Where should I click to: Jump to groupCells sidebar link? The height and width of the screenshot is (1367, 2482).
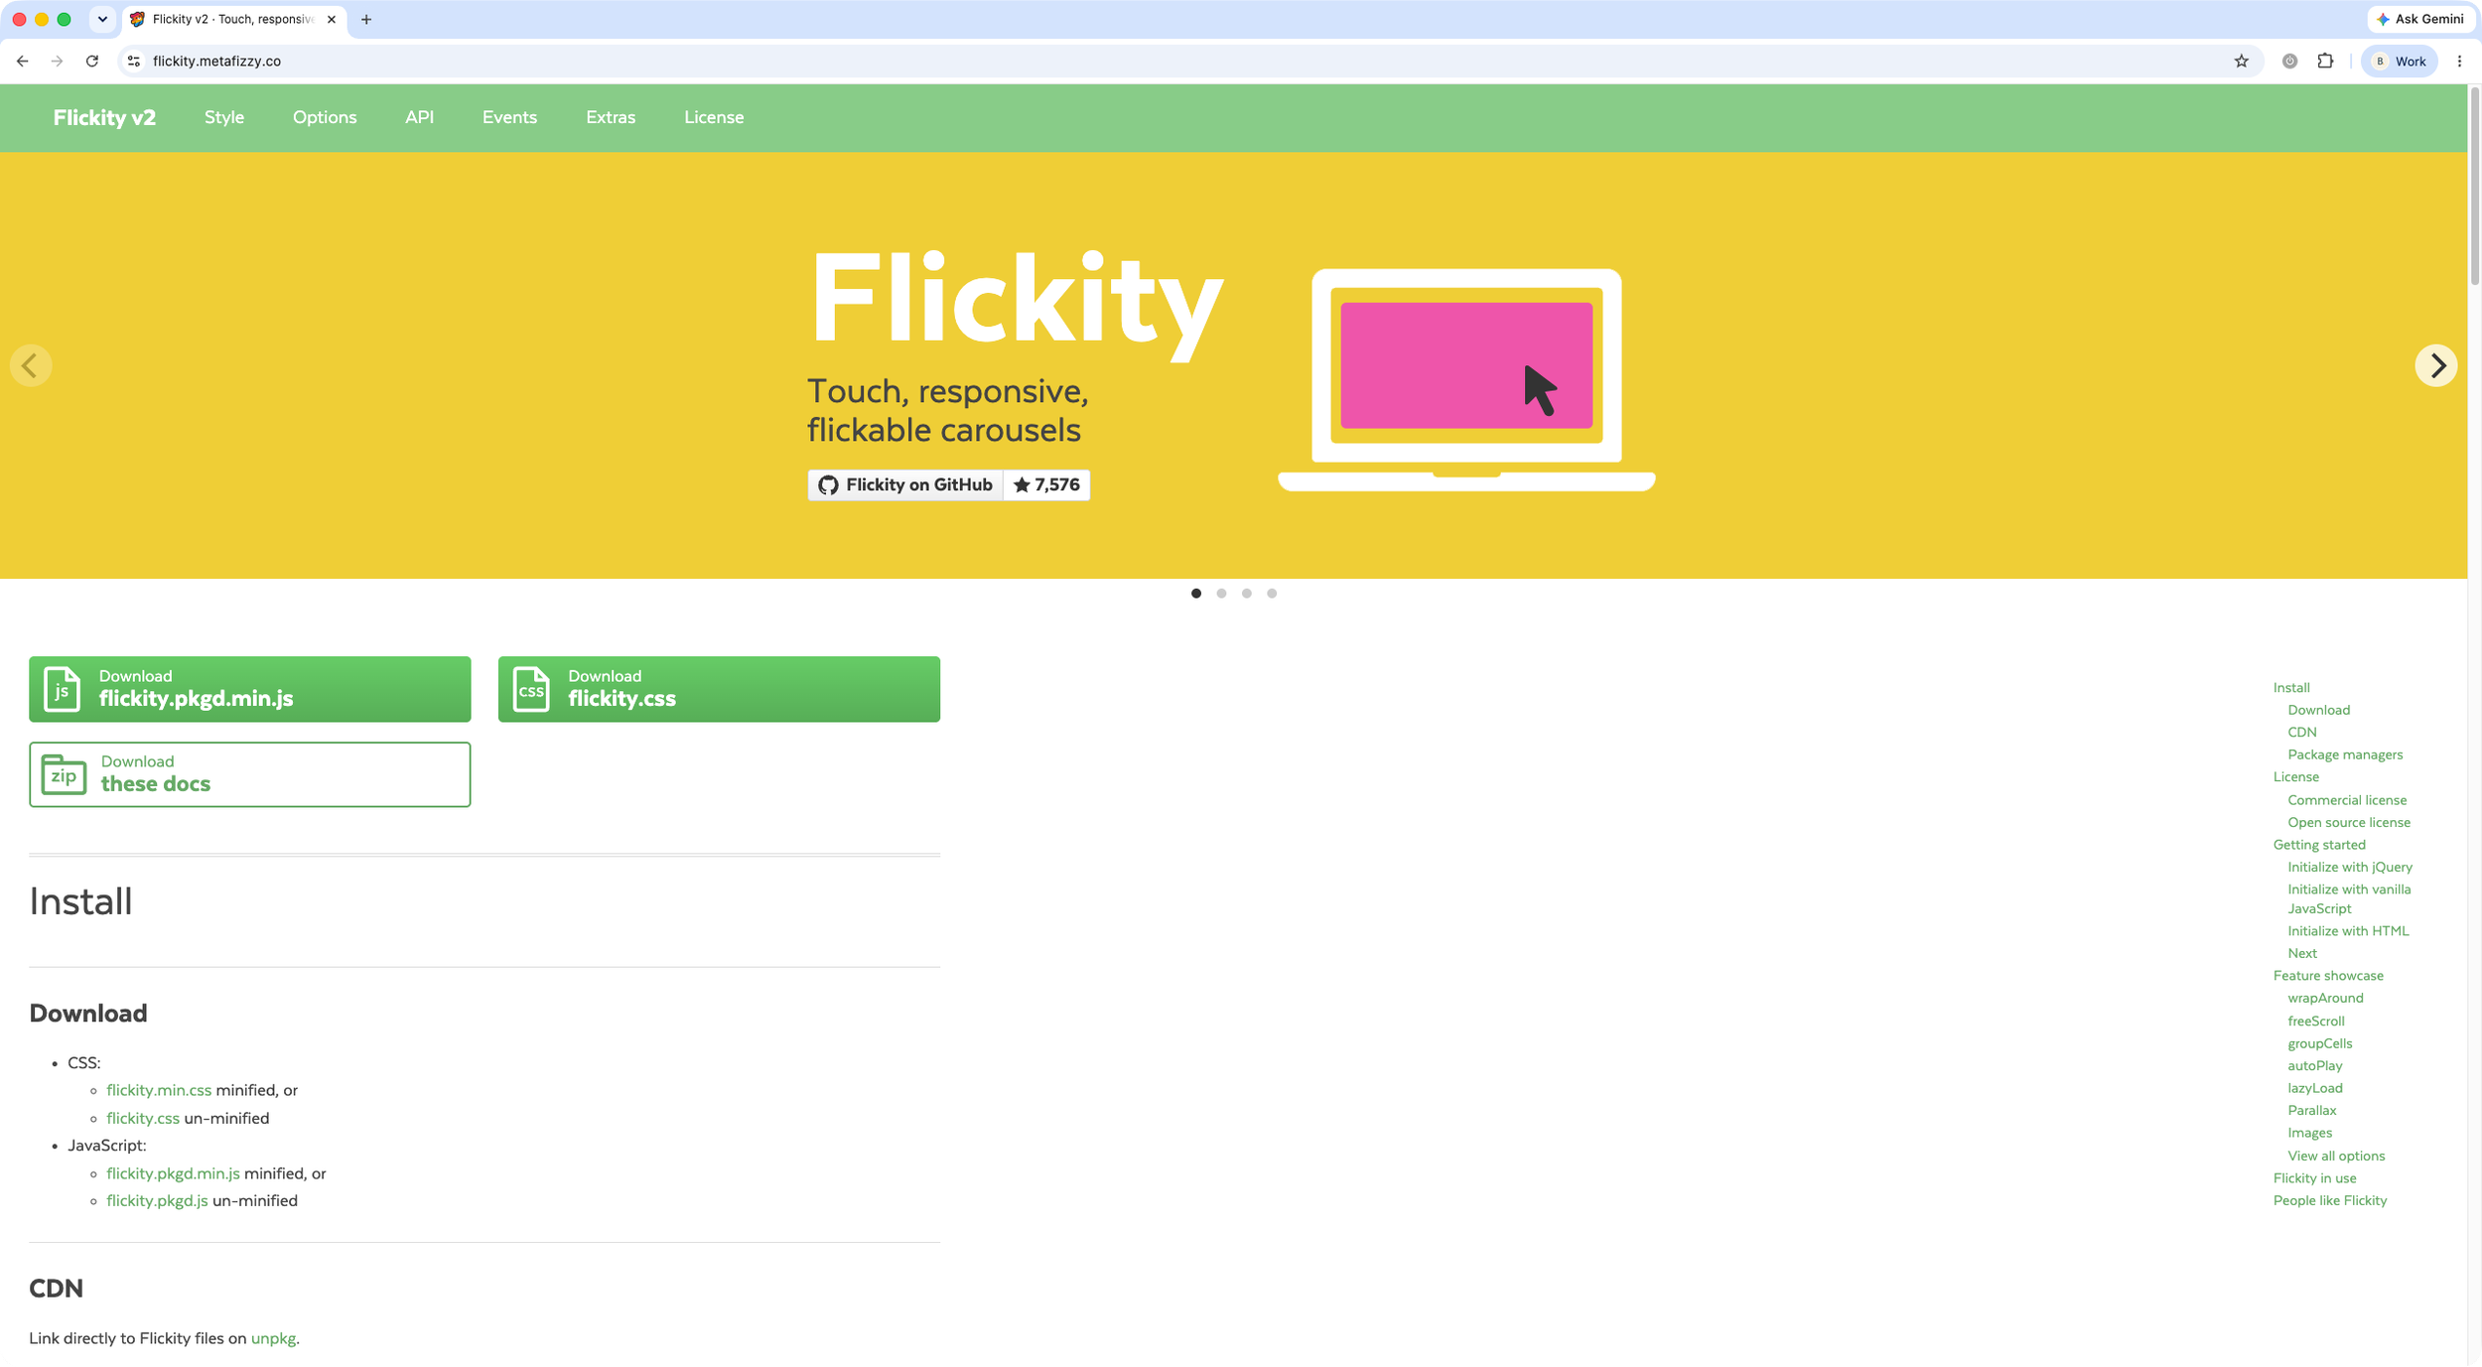[x=2319, y=1043]
